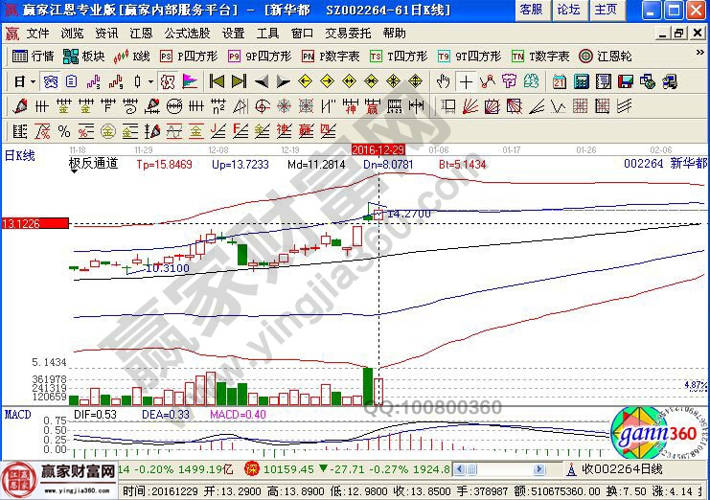
Task: Click the calculator icon in toolbar
Action: (581, 80)
